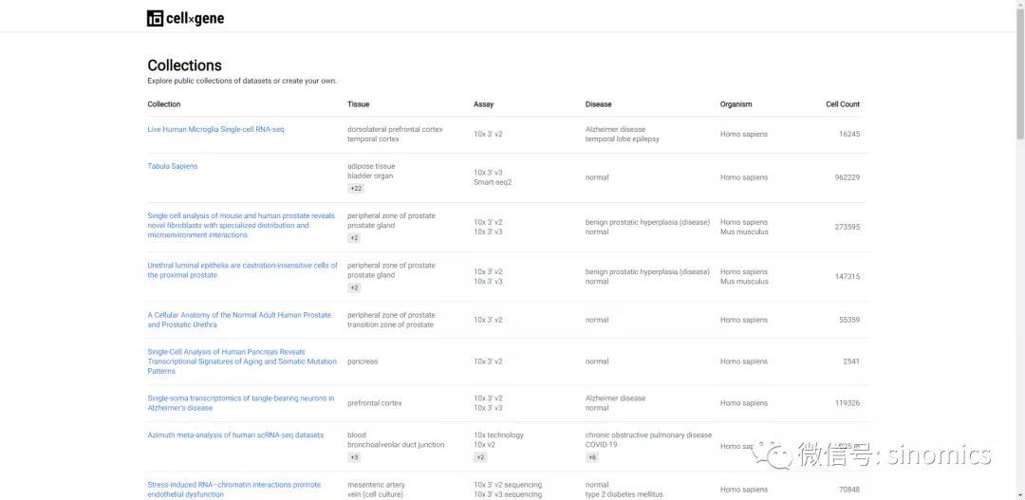This screenshot has height=500, width=1025.
Task: Open Urethral luminal epithelia collection link
Action: (x=242, y=270)
